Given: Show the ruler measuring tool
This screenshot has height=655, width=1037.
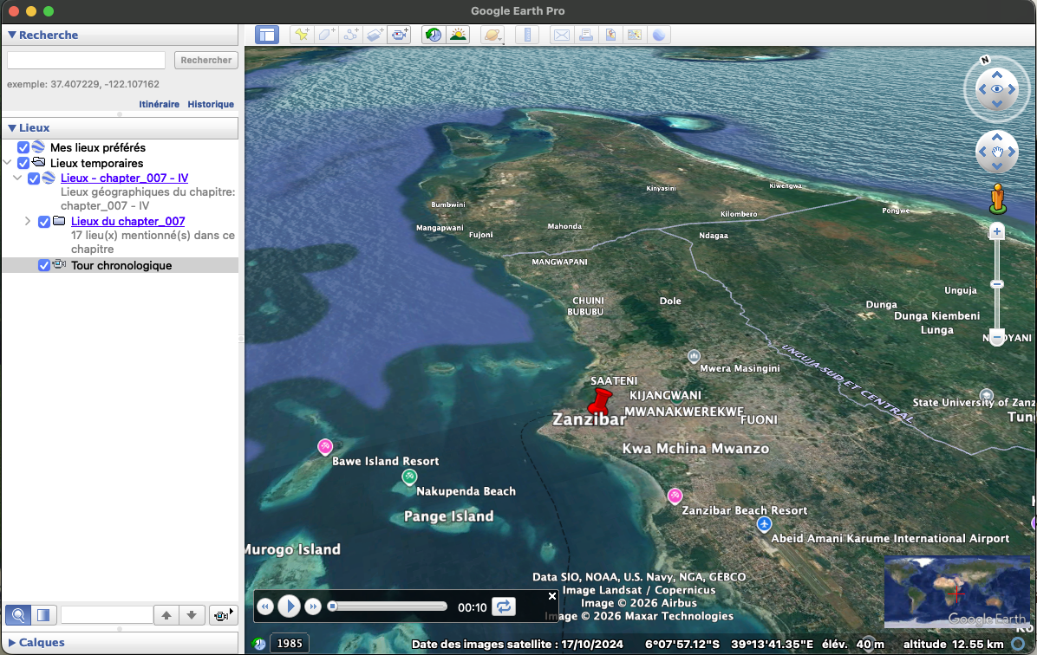Looking at the screenshot, I should pos(528,34).
